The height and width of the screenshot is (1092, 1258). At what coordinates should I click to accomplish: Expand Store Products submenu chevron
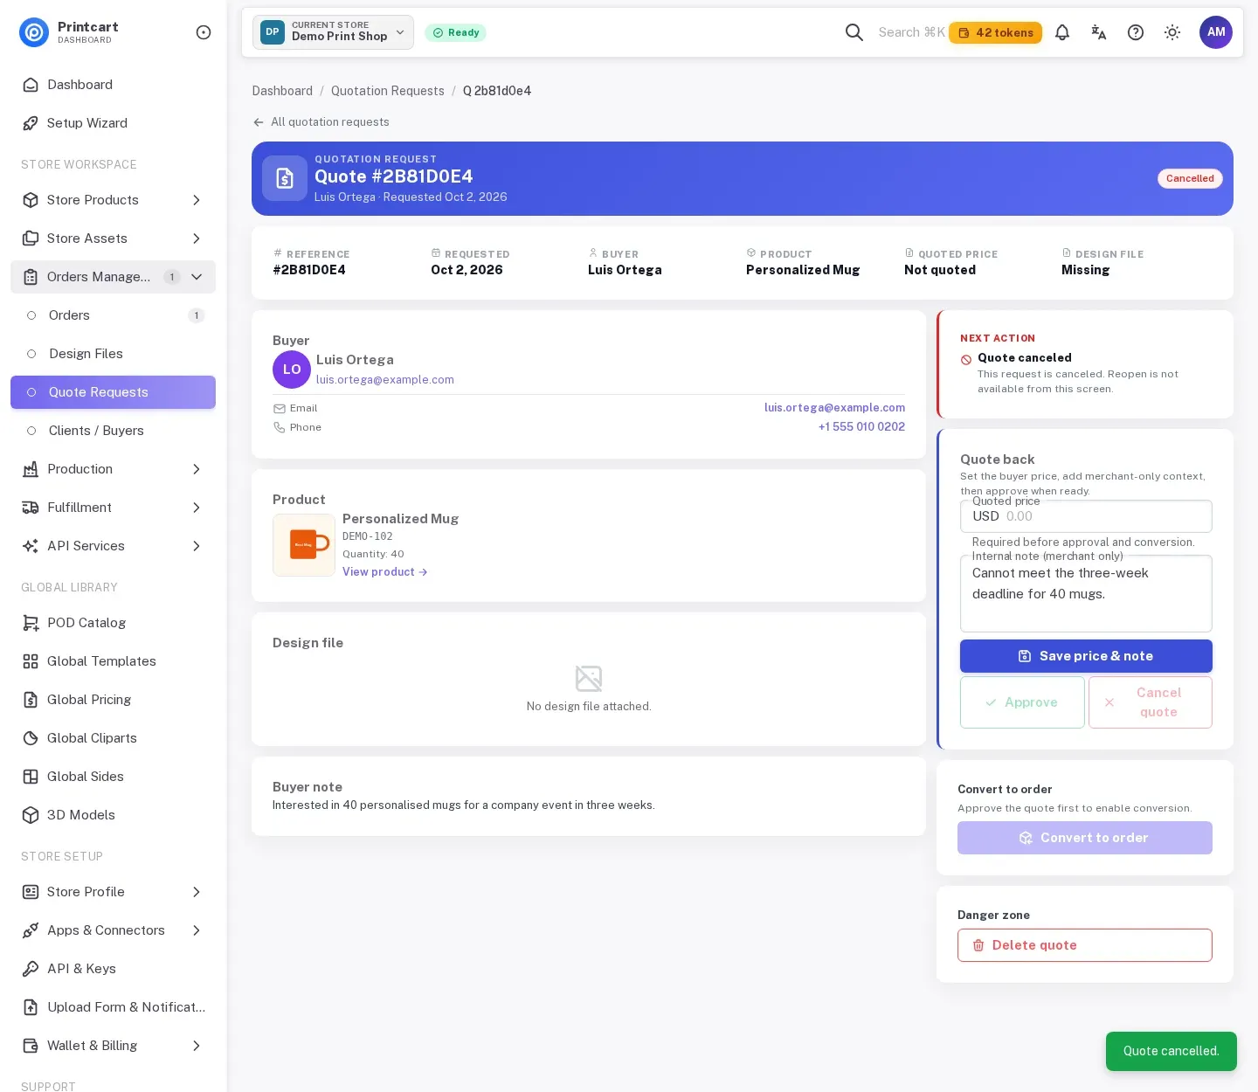tap(197, 200)
